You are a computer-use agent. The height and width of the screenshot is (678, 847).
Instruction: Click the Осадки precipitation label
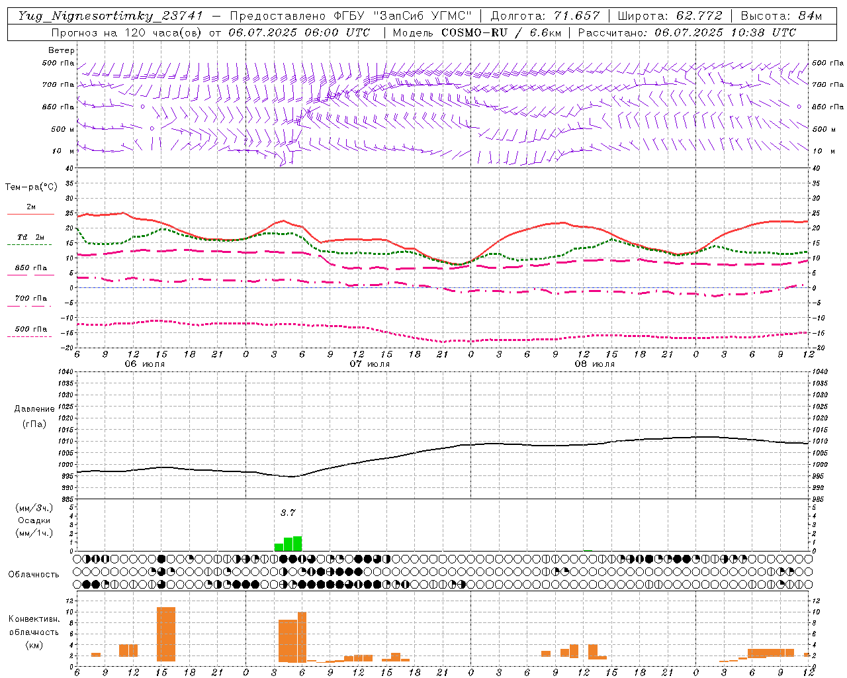pyautogui.click(x=34, y=520)
